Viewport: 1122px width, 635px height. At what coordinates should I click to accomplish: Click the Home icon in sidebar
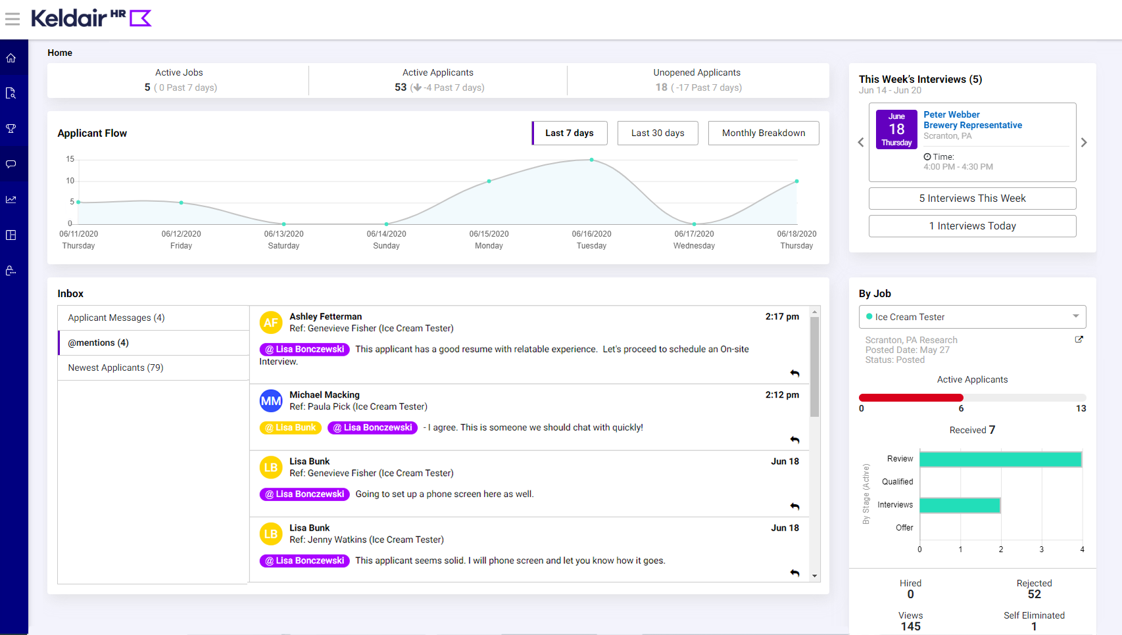11,58
